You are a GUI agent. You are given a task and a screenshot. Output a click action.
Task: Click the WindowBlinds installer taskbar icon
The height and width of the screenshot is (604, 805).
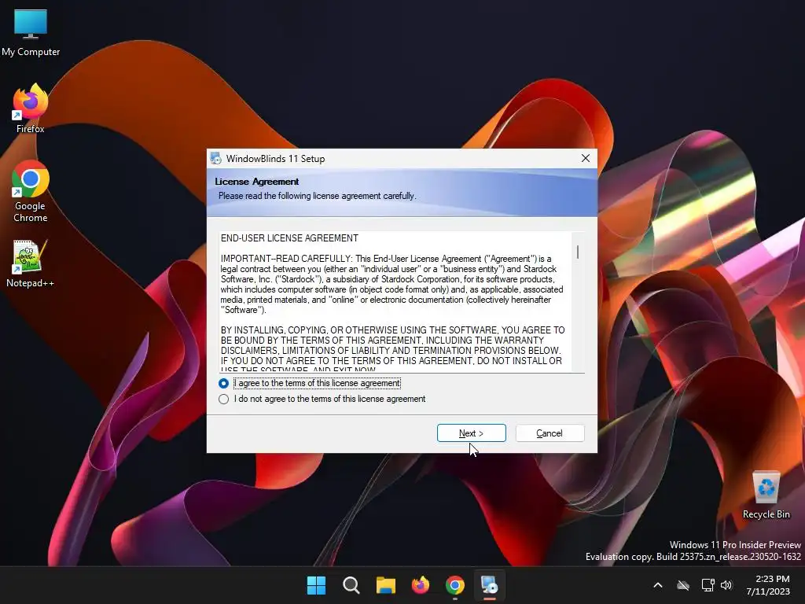[x=490, y=585]
